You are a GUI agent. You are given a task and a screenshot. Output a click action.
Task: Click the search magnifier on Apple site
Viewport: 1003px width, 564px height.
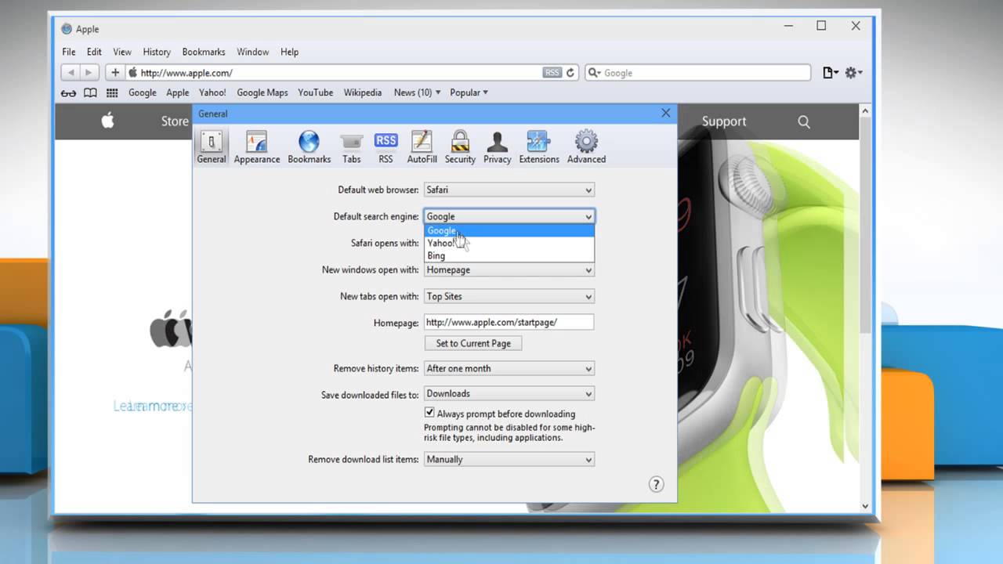click(804, 121)
